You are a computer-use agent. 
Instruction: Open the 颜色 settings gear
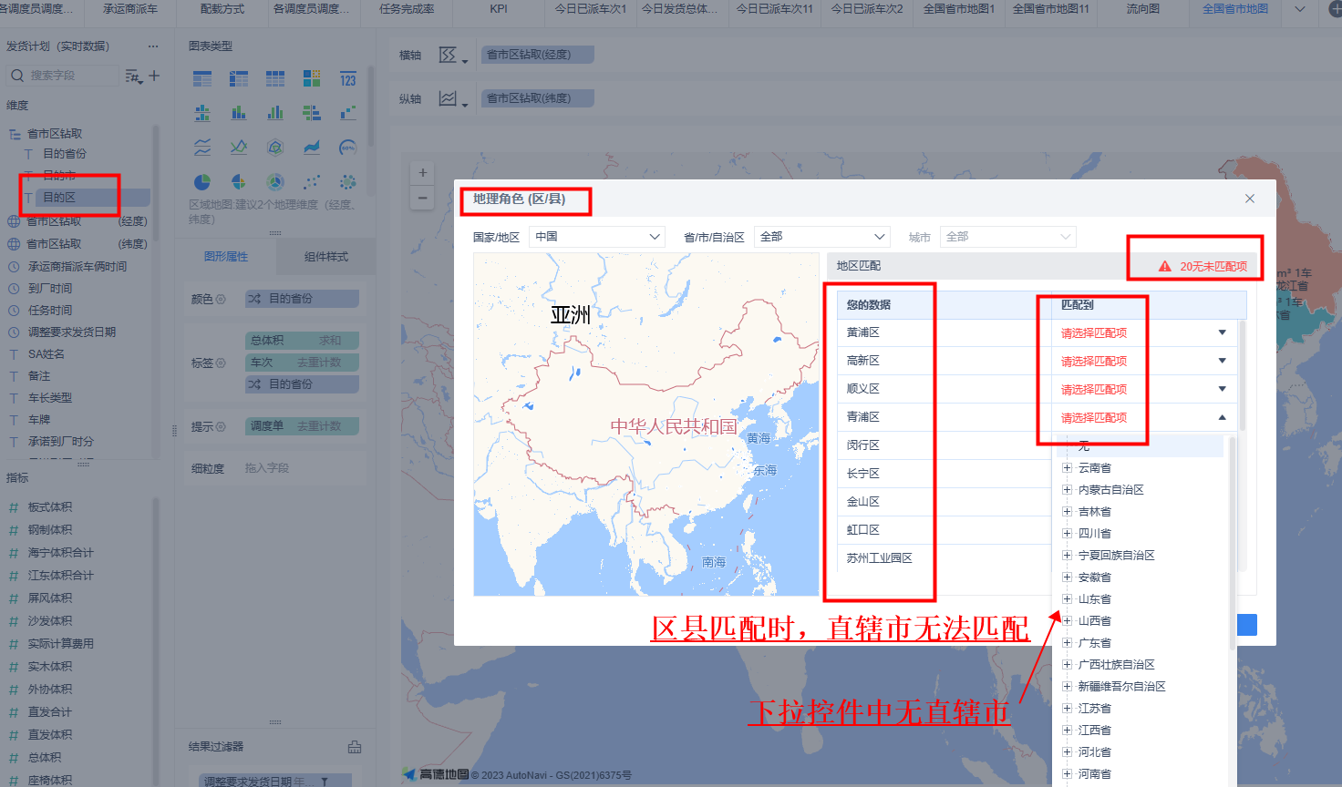click(x=221, y=299)
